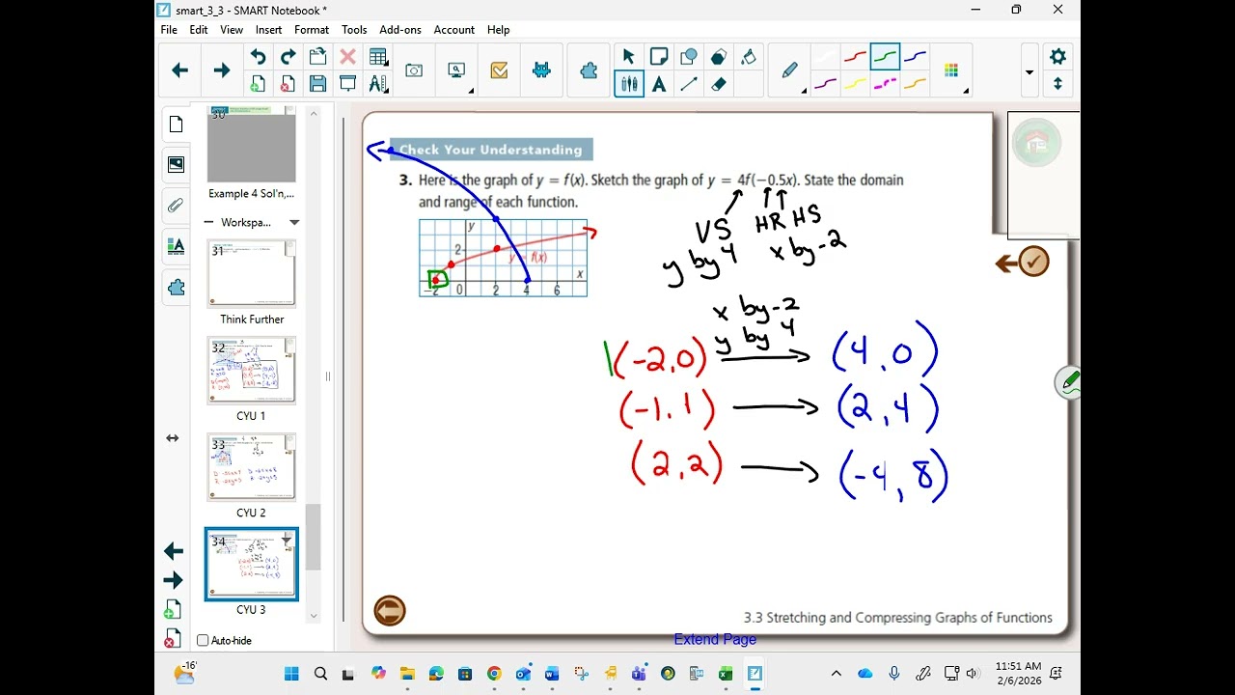The height and width of the screenshot is (695, 1235).
Task: Choose the green pen style
Action: (x=886, y=57)
